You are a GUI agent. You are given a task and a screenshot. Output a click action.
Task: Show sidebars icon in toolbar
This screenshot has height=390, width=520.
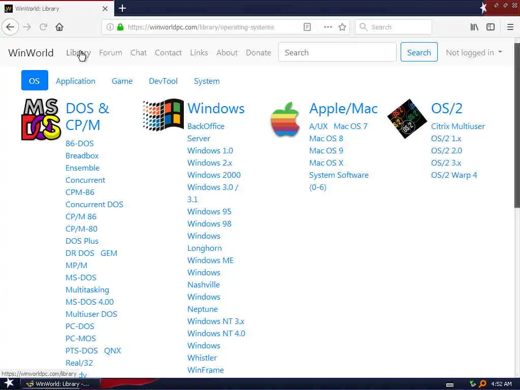(491, 27)
